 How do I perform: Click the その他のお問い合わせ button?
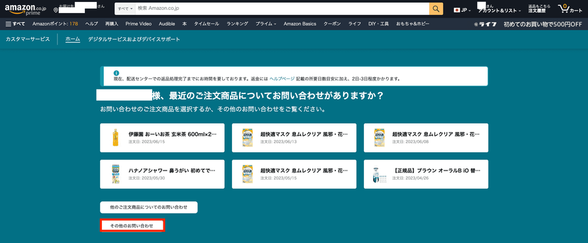pyautogui.click(x=132, y=226)
